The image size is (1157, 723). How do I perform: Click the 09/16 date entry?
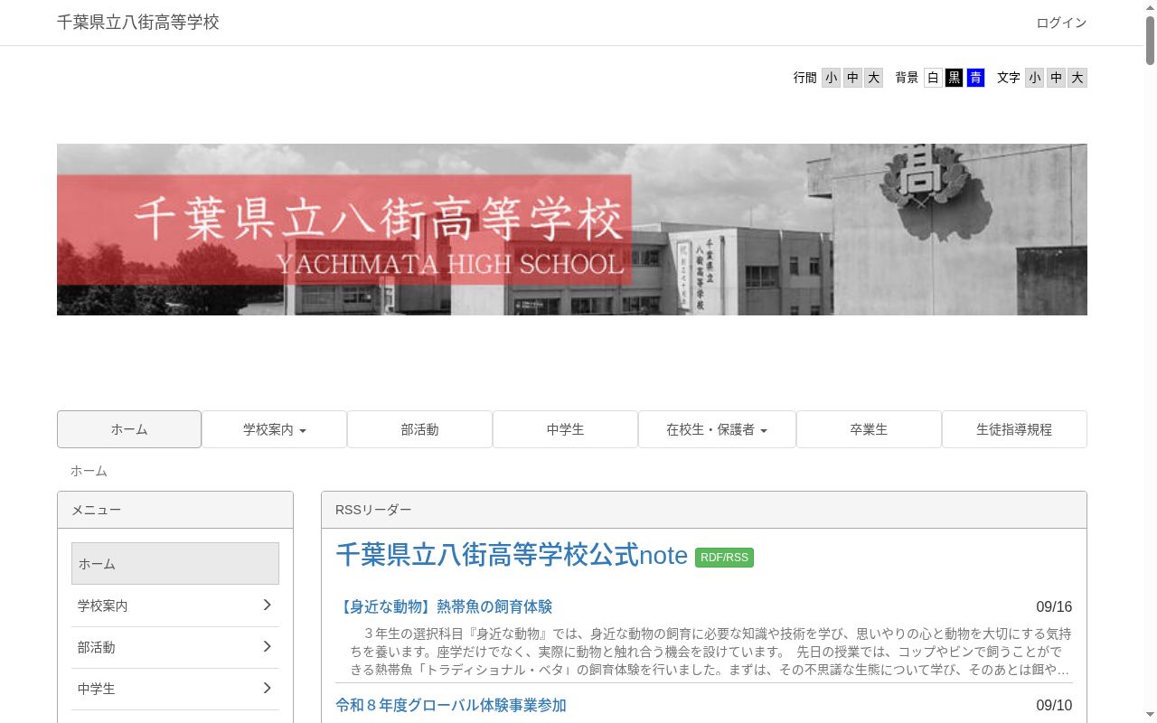1054,607
